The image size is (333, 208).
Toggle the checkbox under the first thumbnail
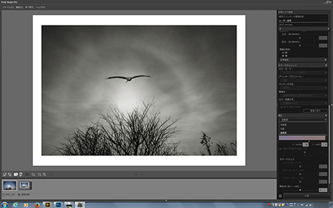tap(4, 194)
